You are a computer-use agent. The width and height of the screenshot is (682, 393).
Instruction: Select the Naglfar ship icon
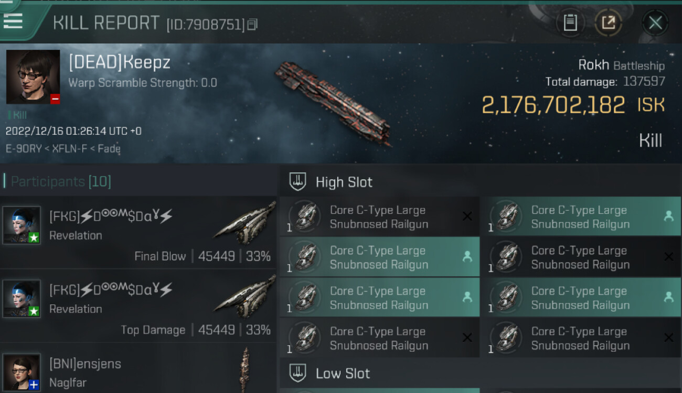(x=244, y=370)
